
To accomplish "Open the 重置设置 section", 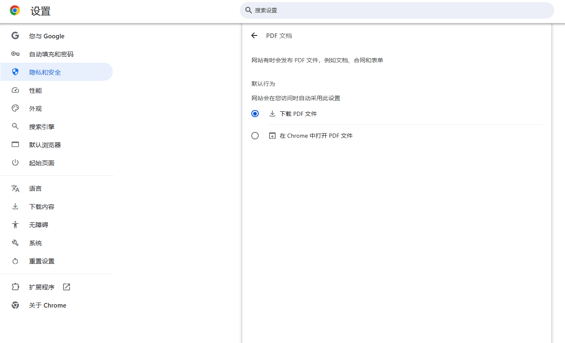I will click(57, 261).
